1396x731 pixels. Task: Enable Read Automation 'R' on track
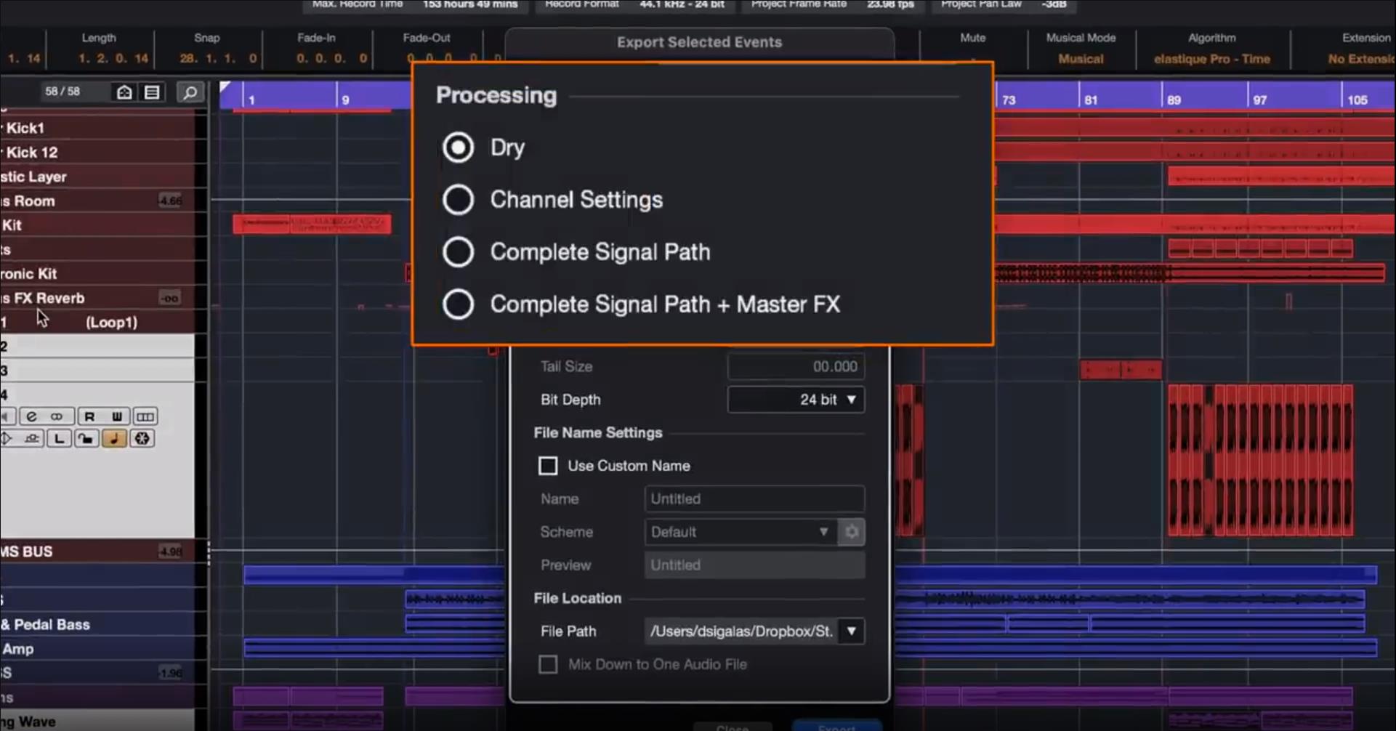pos(89,416)
